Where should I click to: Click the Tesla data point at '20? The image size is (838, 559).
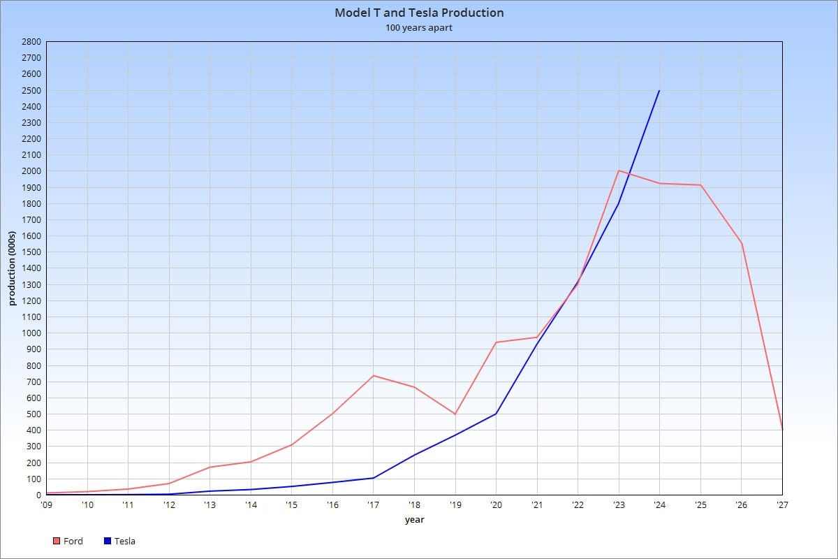coord(496,414)
